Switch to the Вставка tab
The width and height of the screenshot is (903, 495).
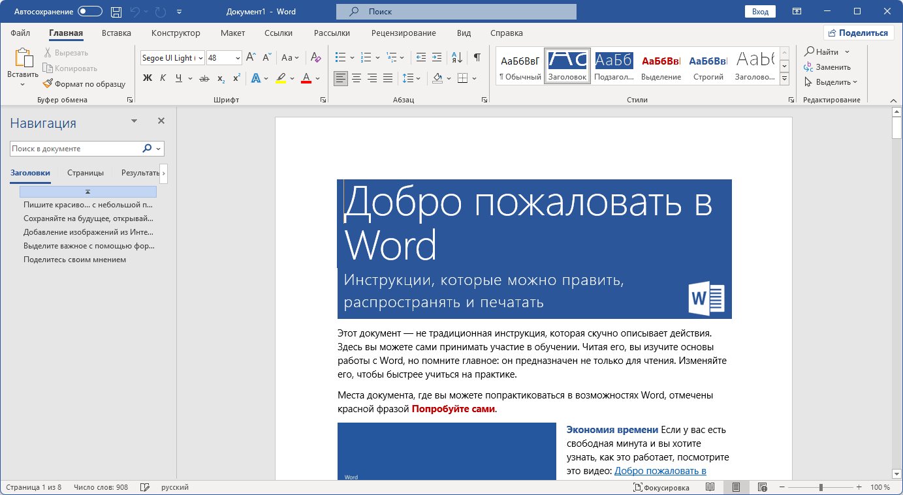point(116,33)
